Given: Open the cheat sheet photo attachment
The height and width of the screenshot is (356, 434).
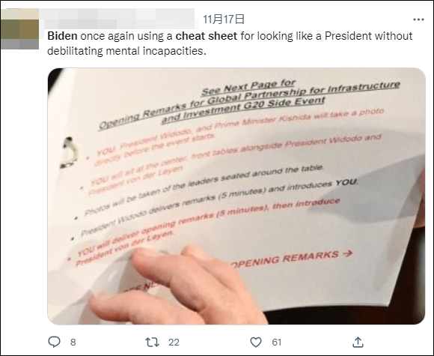Looking at the screenshot, I should (236, 196).
